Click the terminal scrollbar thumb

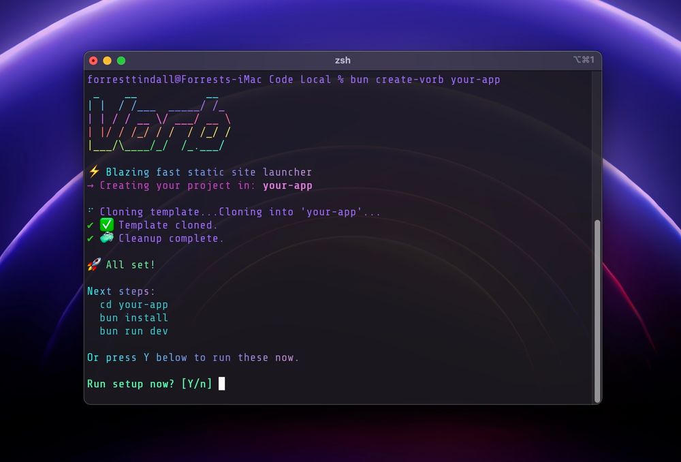[x=597, y=311]
